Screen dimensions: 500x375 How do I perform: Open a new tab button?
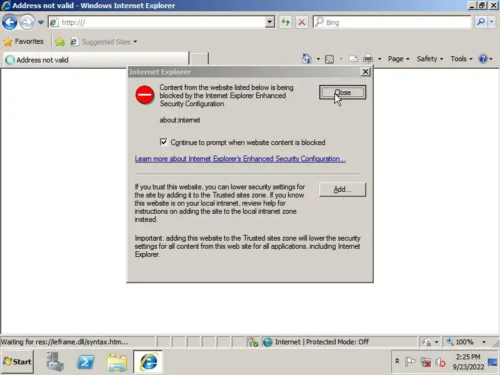(199, 60)
